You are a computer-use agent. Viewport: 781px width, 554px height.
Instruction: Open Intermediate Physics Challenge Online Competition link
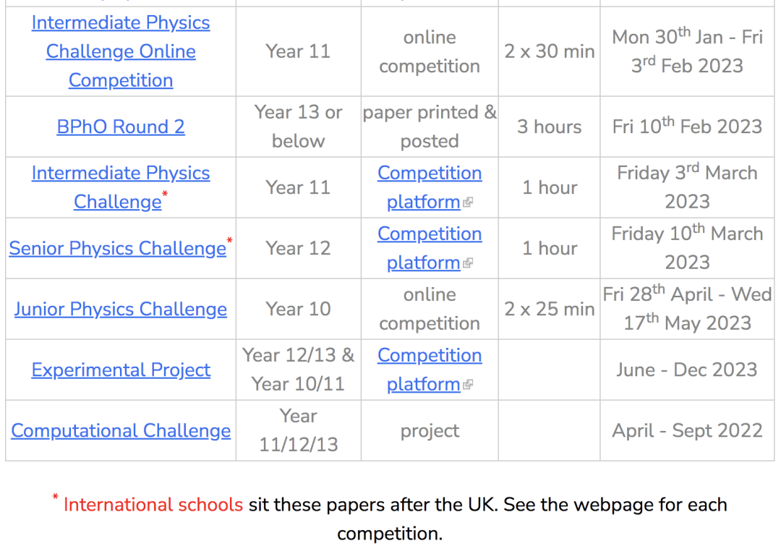pos(120,51)
